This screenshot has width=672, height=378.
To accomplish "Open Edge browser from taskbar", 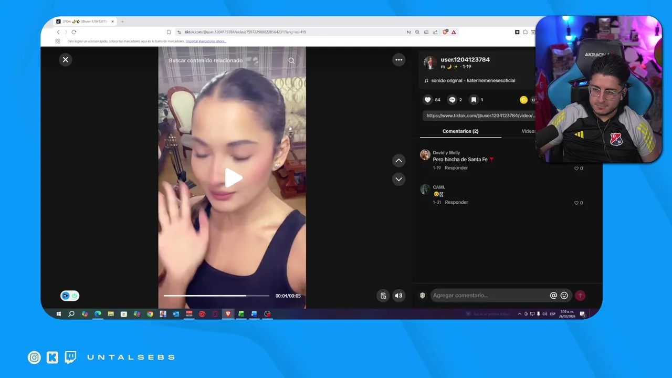I will (98, 314).
